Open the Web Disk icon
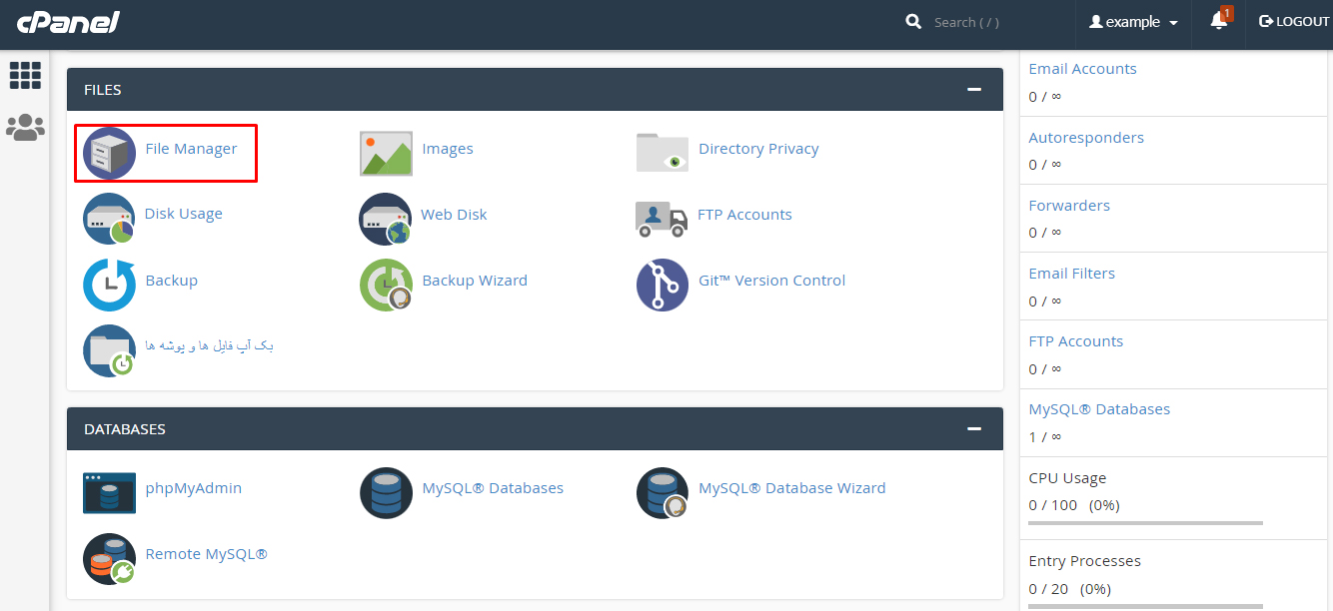1333x611 pixels. 386,219
